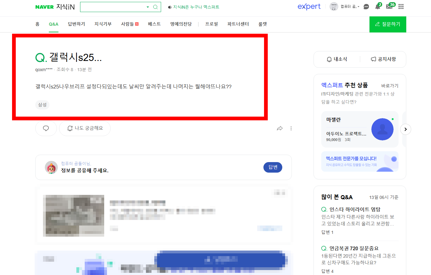Open the 지식기부 tab
Screen dimensions: 431x275
[103, 24]
